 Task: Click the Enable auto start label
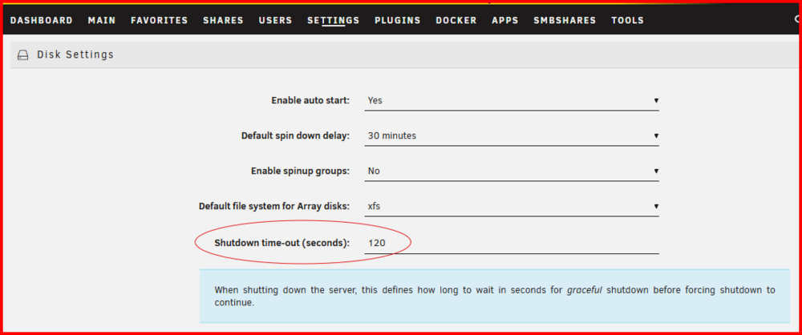tap(310, 100)
